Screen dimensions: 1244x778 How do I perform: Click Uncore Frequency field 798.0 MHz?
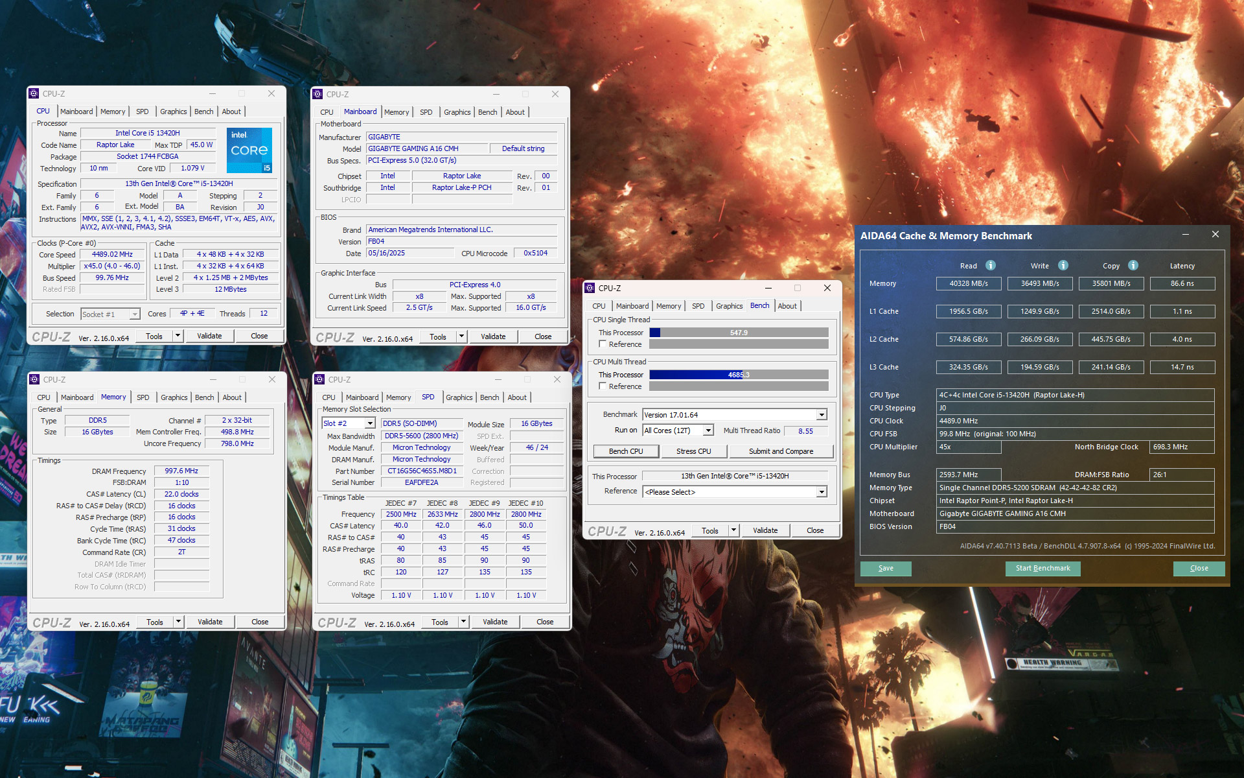237,443
